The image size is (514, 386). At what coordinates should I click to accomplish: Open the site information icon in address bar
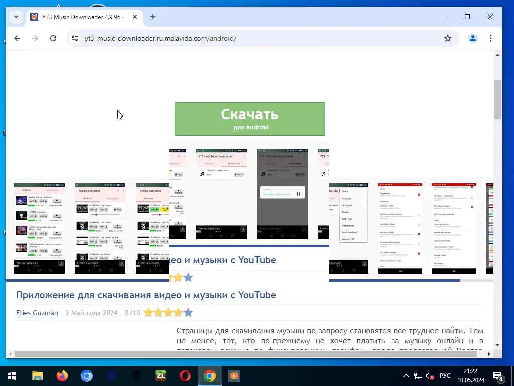click(75, 38)
